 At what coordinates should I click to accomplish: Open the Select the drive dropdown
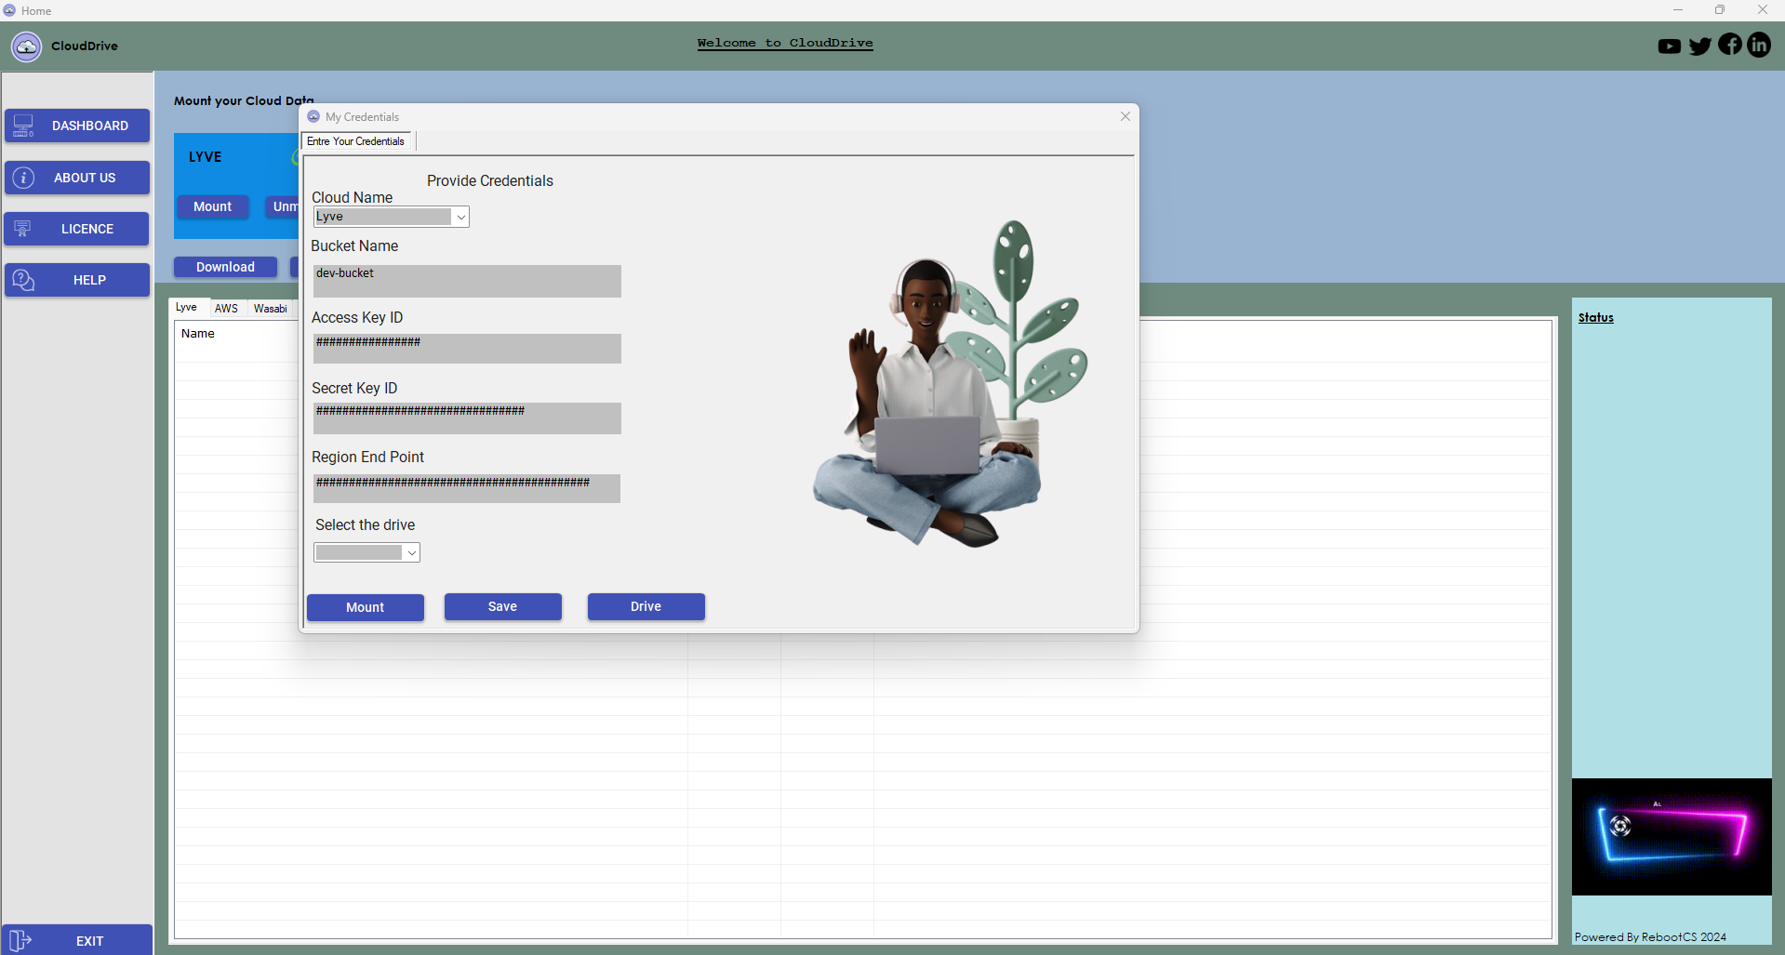click(x=411, y=553)
